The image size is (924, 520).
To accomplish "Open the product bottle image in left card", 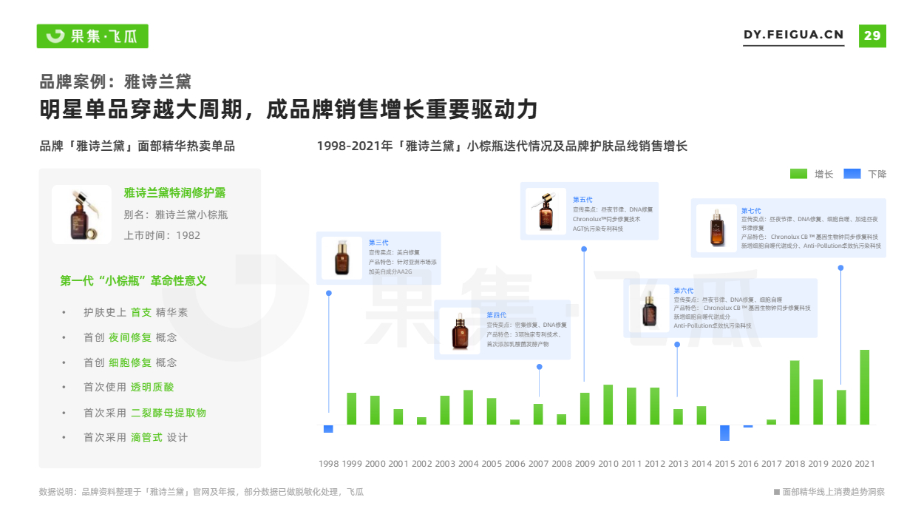I will click(81, 215).
